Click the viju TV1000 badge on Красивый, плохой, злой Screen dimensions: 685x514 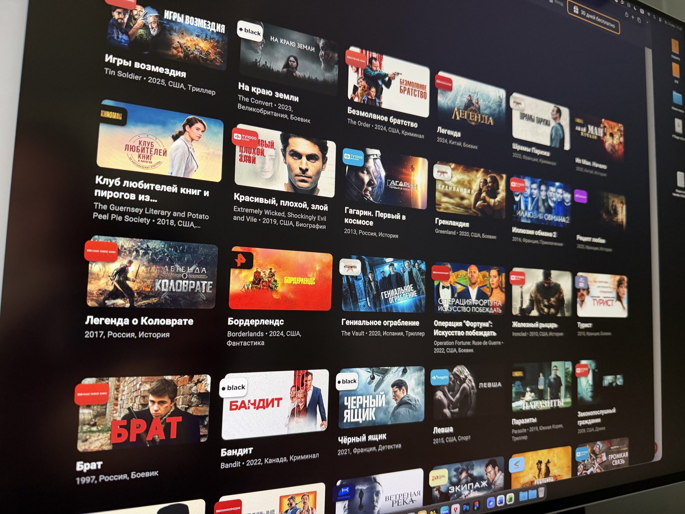245,138
